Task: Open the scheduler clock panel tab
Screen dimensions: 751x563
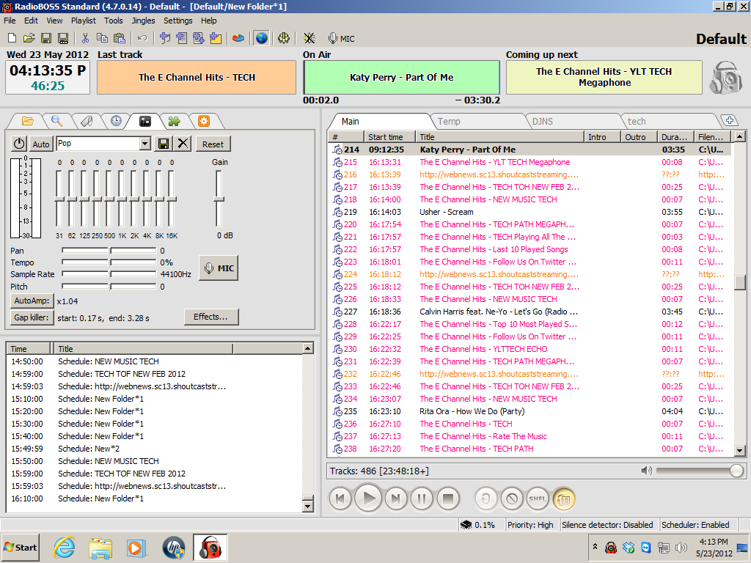Action: (116, 121)
